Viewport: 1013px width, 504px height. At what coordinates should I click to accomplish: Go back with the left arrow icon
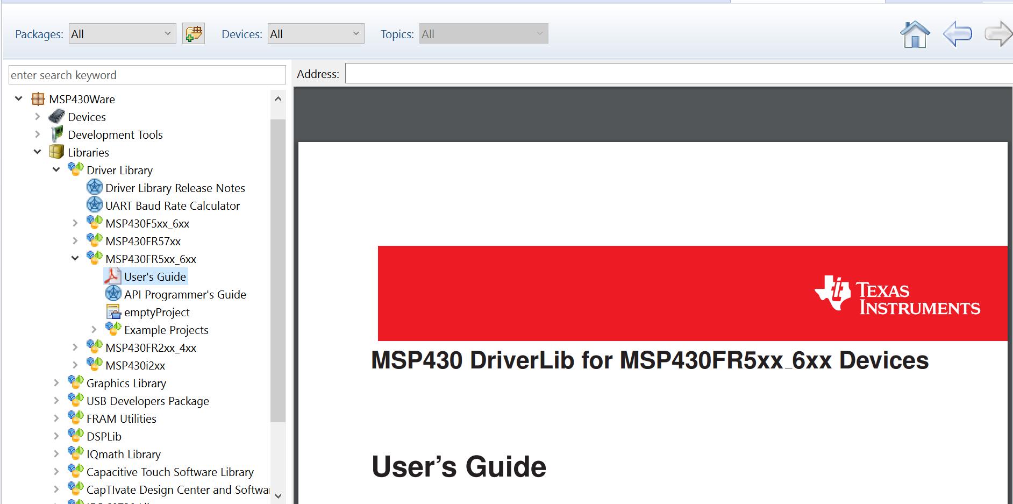[958, 34]
